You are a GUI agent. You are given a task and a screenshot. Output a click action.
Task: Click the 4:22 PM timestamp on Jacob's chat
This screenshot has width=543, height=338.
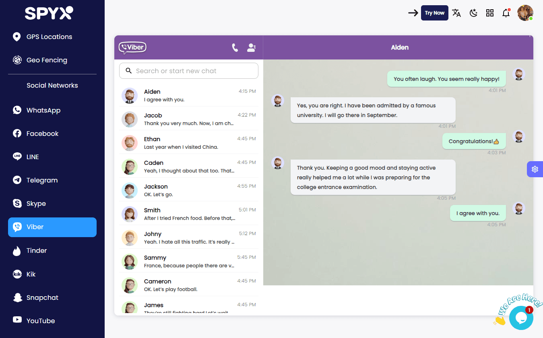pyautogui.click(x=247, y=115)
